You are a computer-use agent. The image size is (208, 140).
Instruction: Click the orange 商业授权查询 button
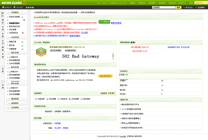[x=106, y=76]
